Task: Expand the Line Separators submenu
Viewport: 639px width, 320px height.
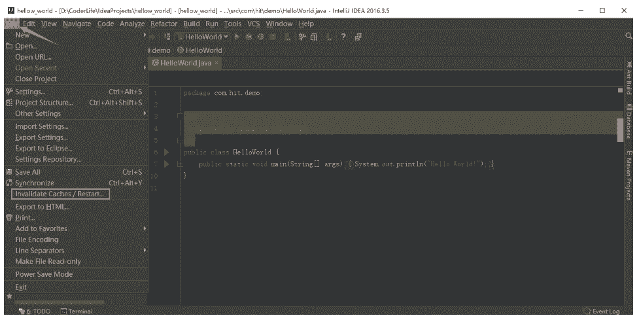Action: click(x=40, y=250)
